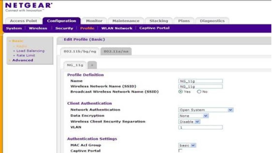Screen dimensions: 272x153
Task: Add a new profile with plus tab
Action: [x=92, y=65]
